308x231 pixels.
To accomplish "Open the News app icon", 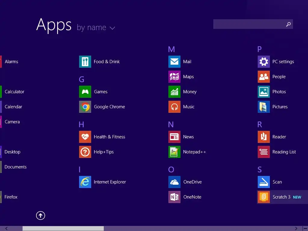I will click(x=174, y=137).
